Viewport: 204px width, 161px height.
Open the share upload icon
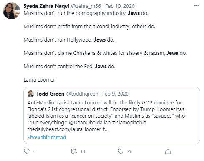pos(168,151)
